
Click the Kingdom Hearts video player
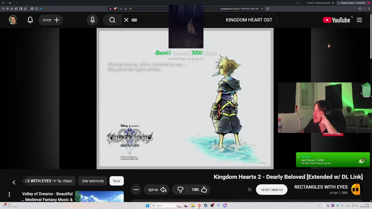click(x=185, y=98)
